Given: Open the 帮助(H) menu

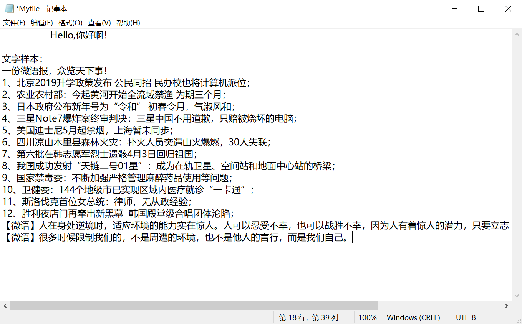Looking at the screenshot, I should click(x=128, y=23).
